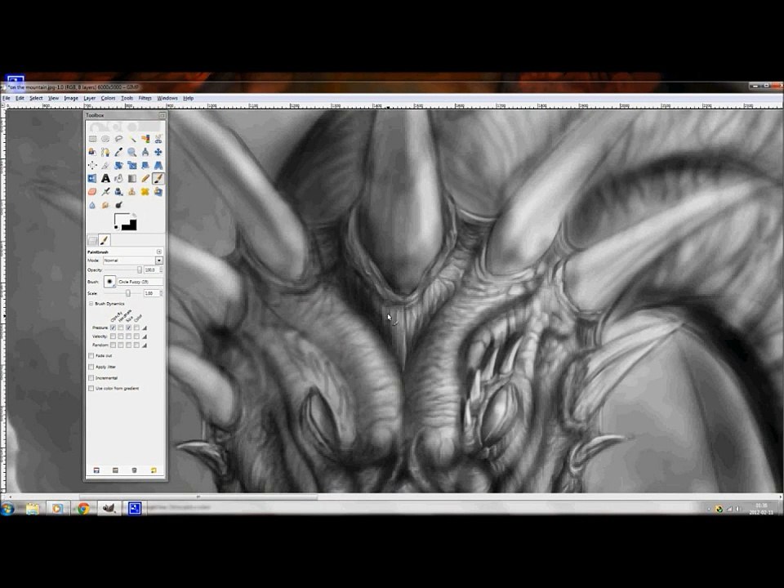The height and width of the screenshot is (588, 784).
Task: Select the Pencil tool
Action: coord(145,179)
